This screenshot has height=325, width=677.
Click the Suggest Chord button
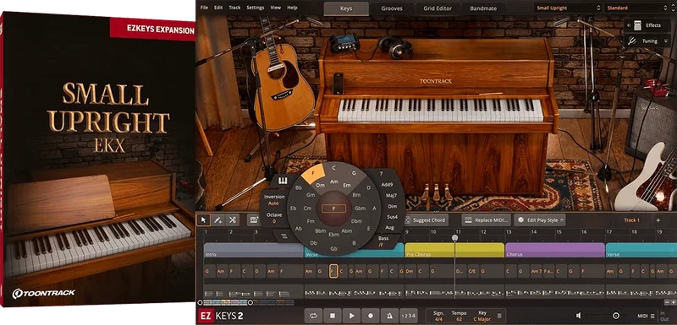click(x=427, y=220)
